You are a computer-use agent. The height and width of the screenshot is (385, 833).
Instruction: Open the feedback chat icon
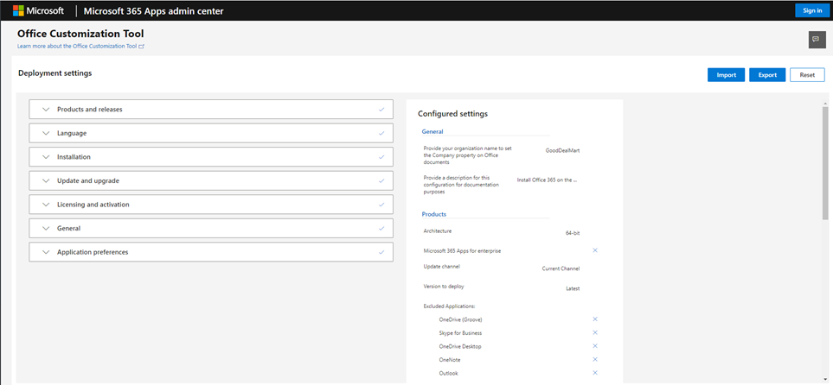pos(817,40)
